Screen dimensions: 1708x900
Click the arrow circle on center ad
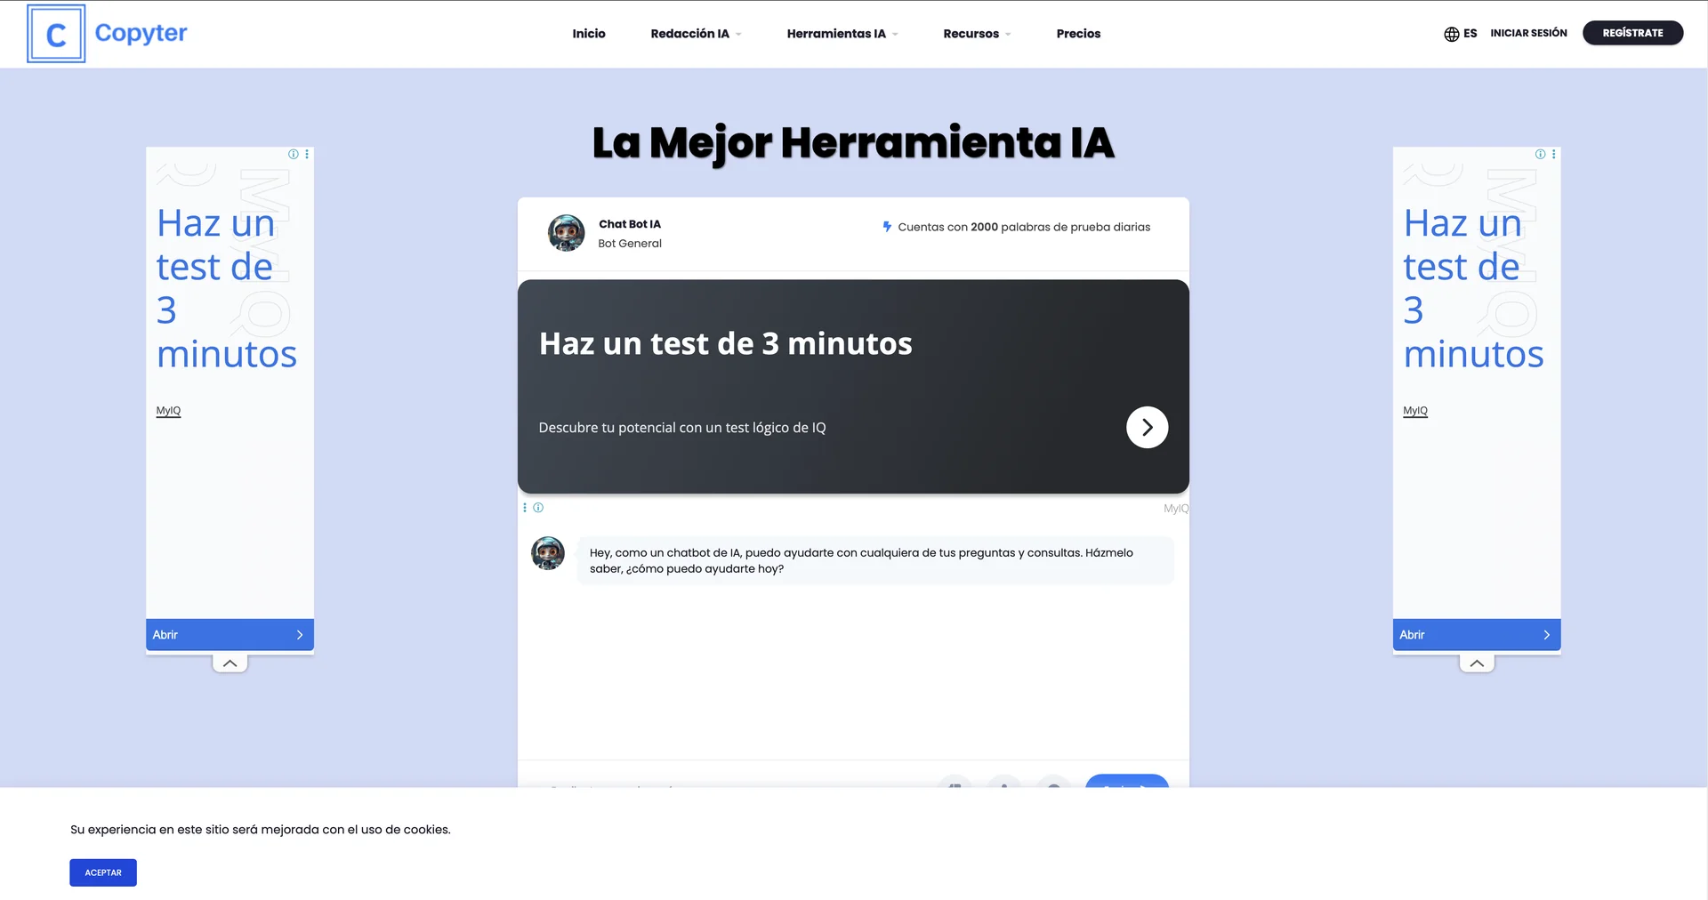[x=1147, y=428]
